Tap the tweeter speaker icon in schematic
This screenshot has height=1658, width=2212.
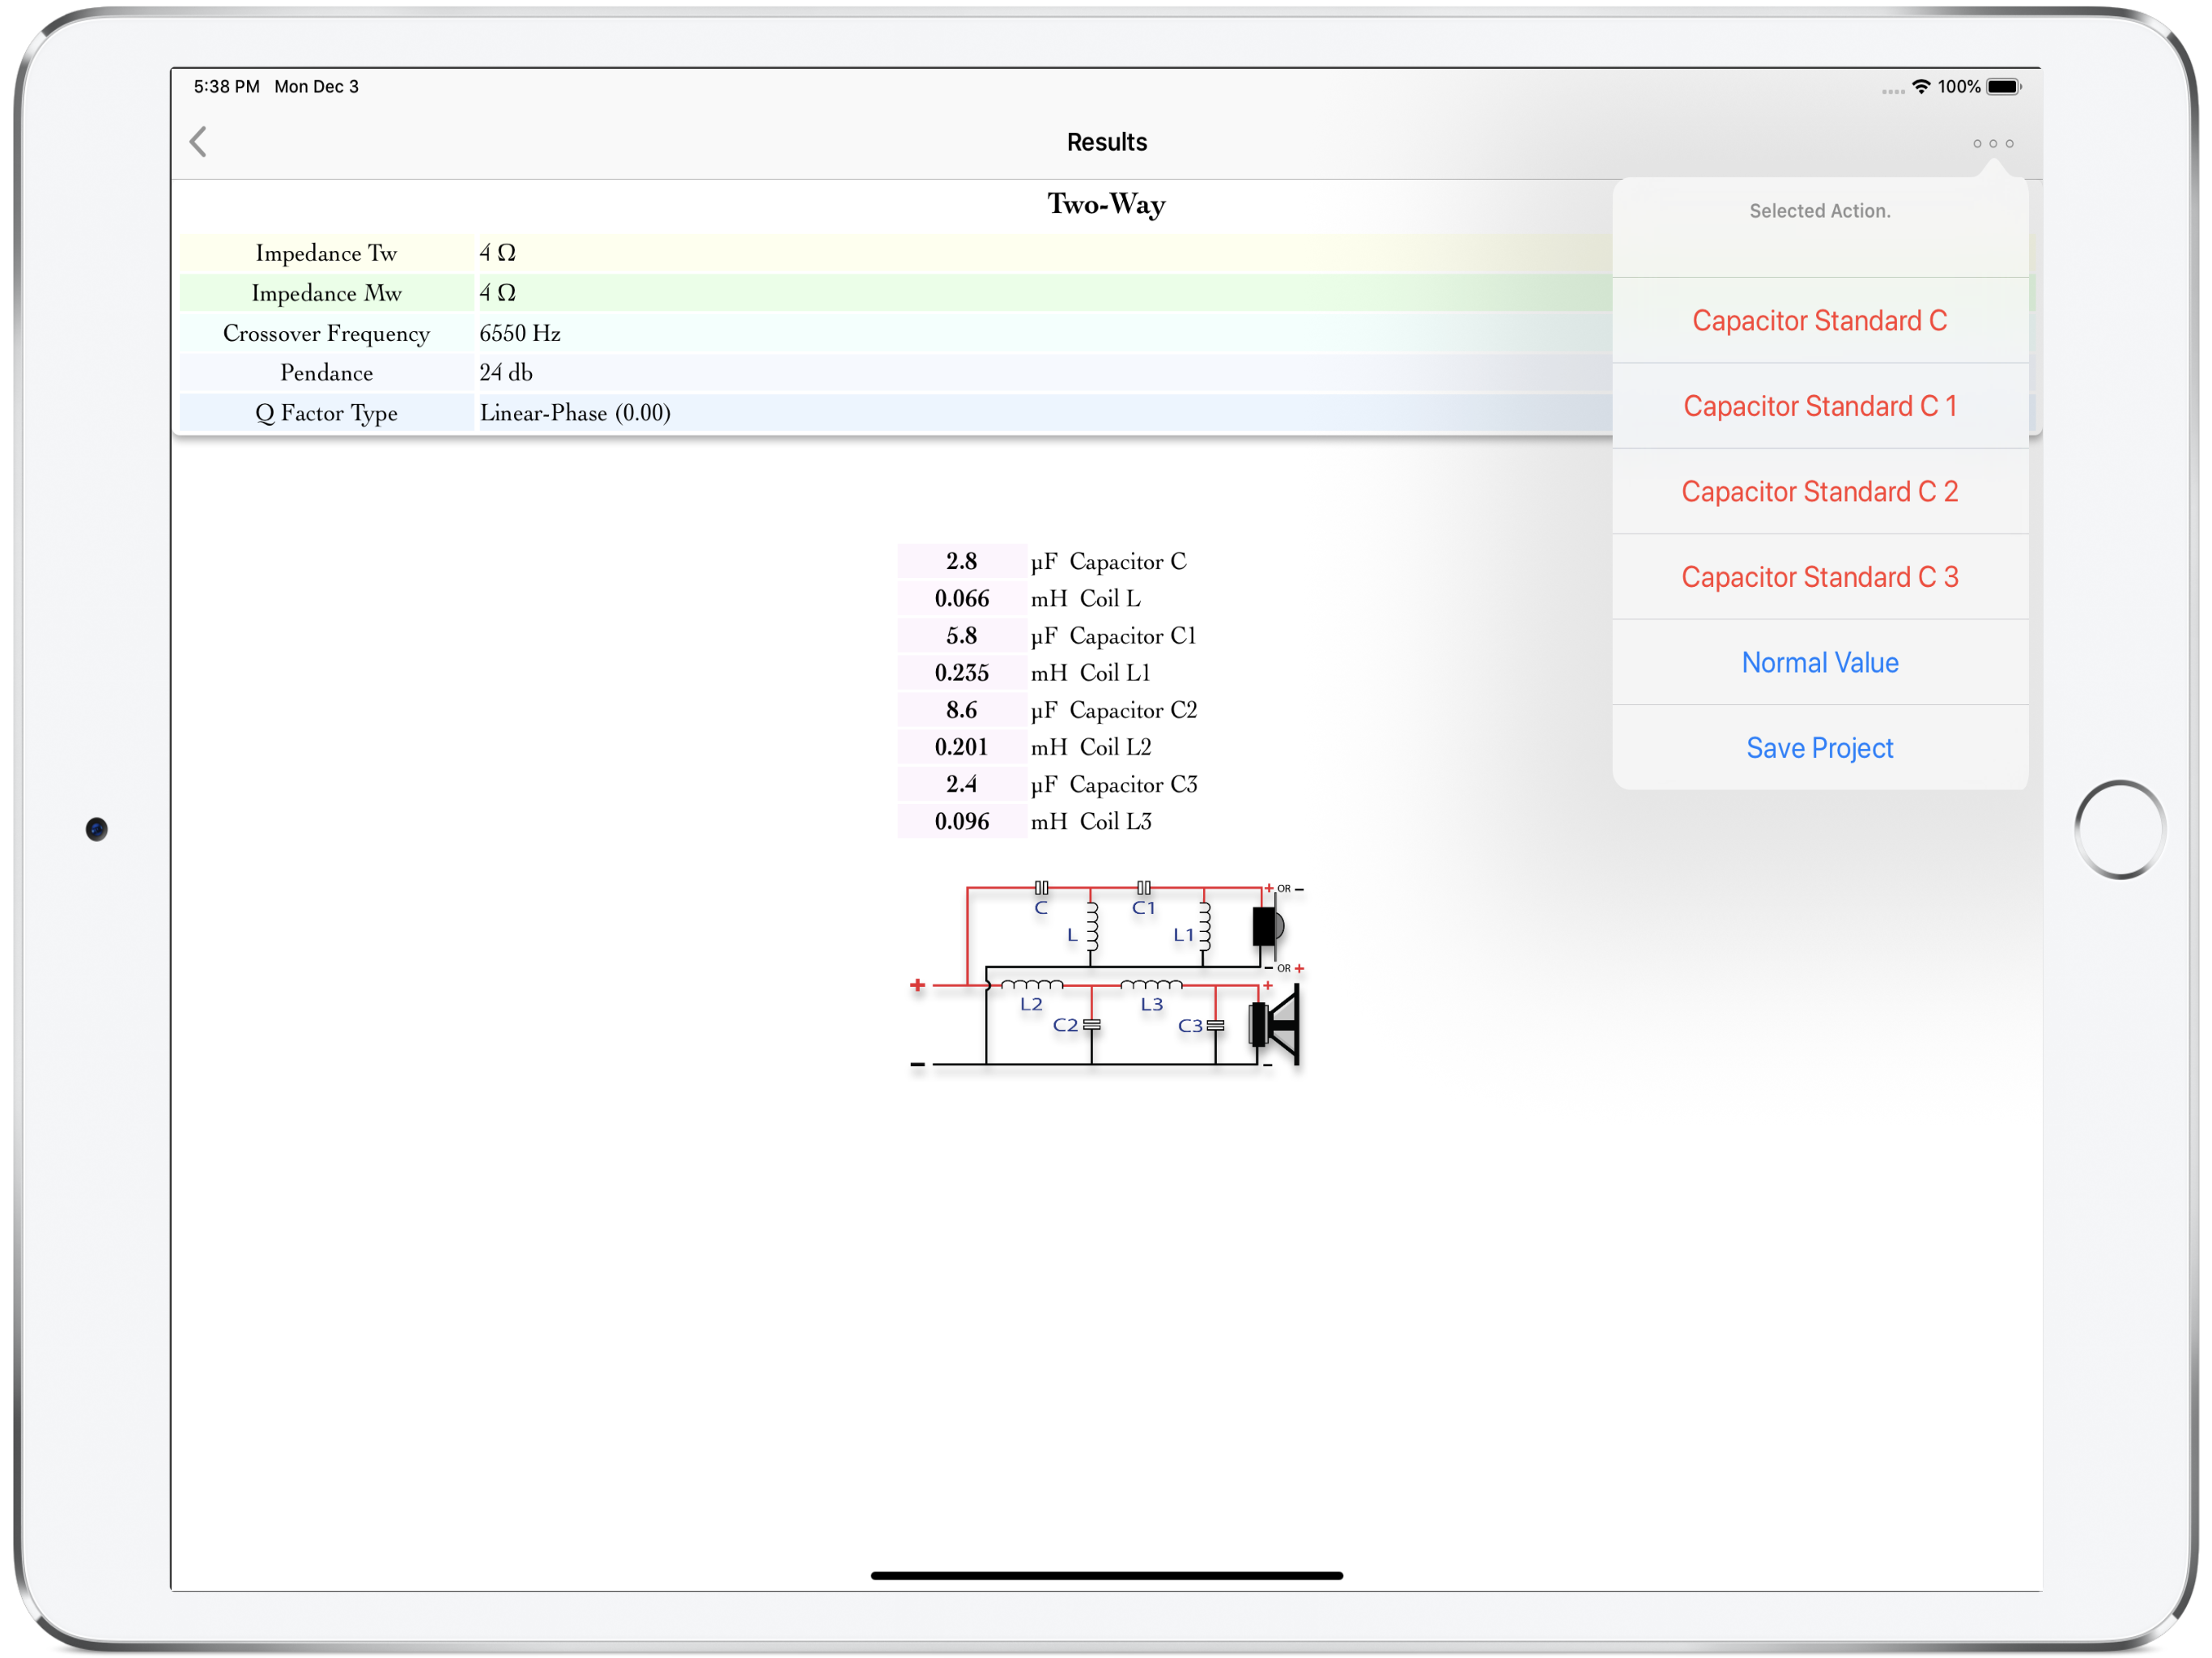(1267, 927)
